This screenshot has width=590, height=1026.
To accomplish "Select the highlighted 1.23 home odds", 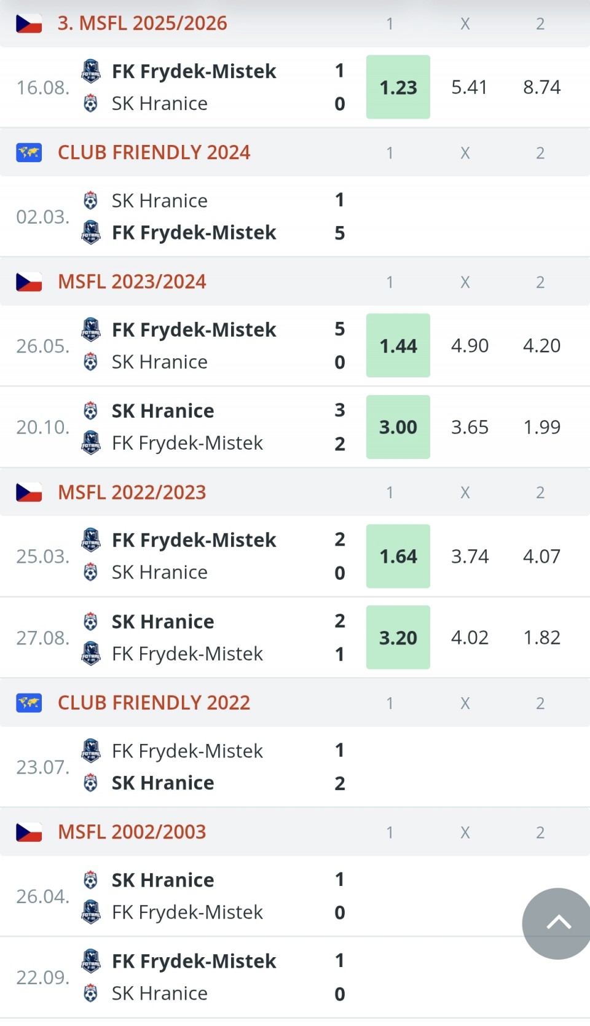I will (x=398, y=87).
